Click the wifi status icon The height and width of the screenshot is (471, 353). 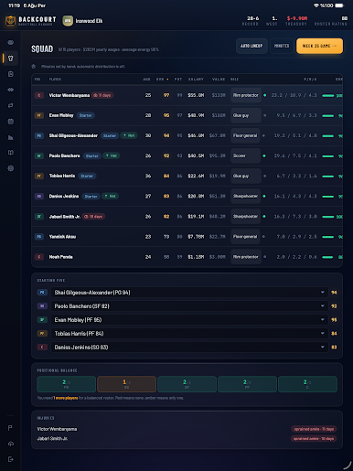316,5
